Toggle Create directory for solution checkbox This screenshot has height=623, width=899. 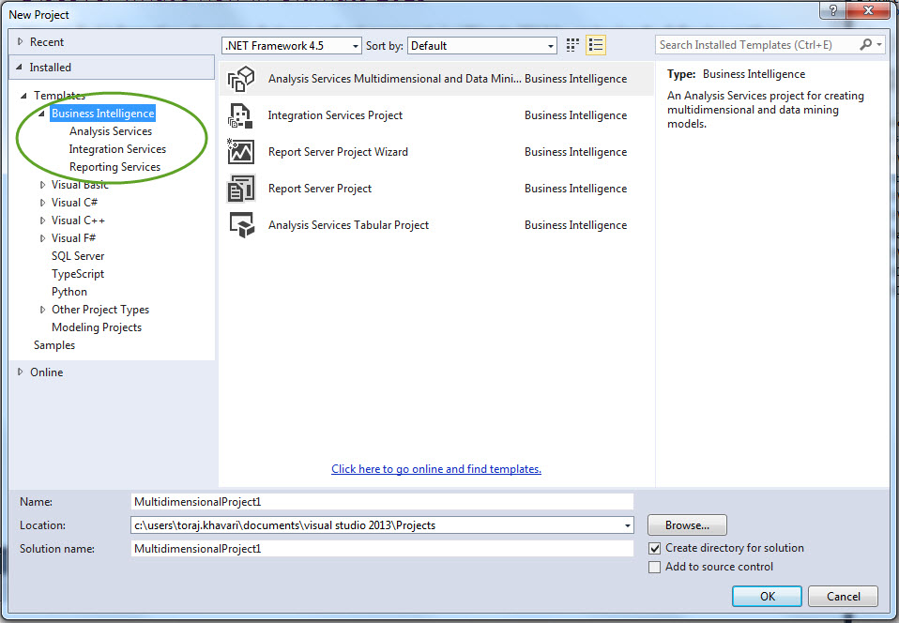[654, 549]
